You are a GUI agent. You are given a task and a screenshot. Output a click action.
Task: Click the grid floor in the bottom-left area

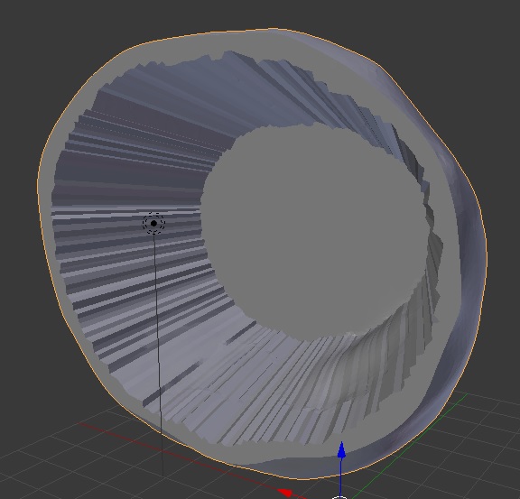[x=66, y=464]
